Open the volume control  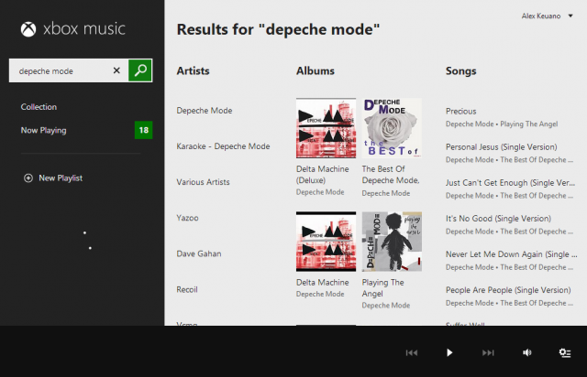click(x=527, y=352)
